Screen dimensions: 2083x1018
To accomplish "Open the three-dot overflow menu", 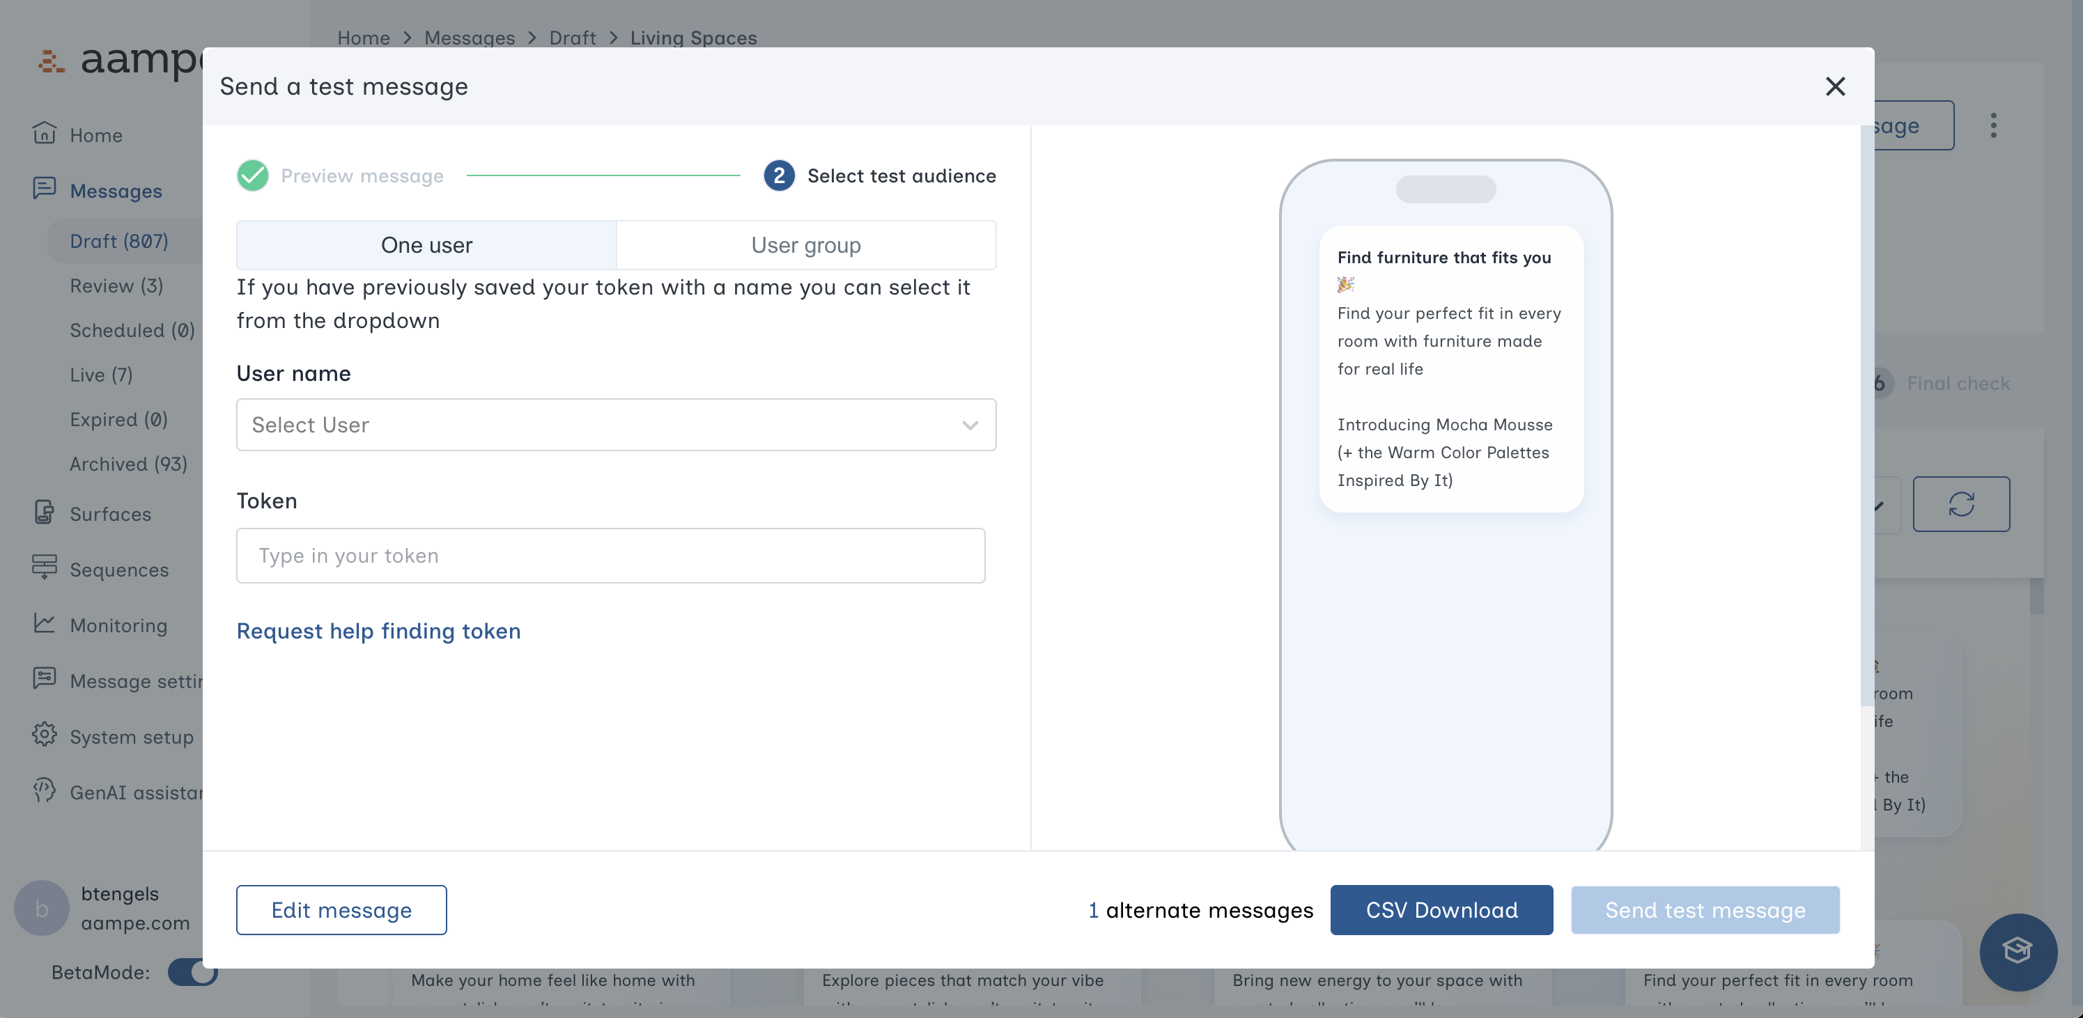I will pos(1994,125).
